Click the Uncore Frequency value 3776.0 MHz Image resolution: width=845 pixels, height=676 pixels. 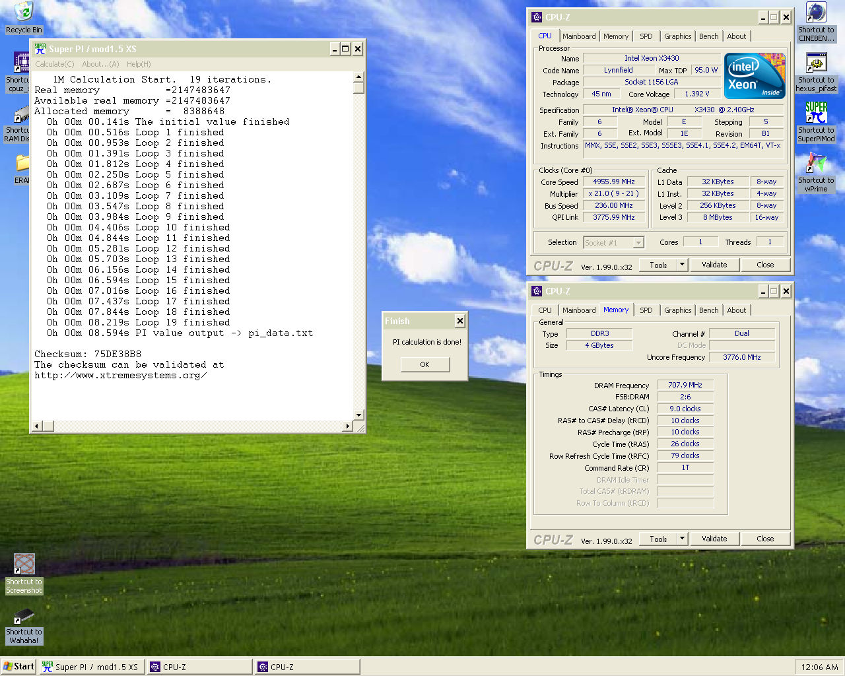tap(742, 357)
